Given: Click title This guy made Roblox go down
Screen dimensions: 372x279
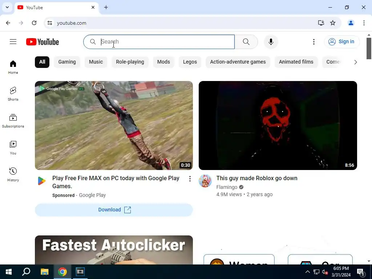Looking at the screenshot, I should (x=257, y=178).
